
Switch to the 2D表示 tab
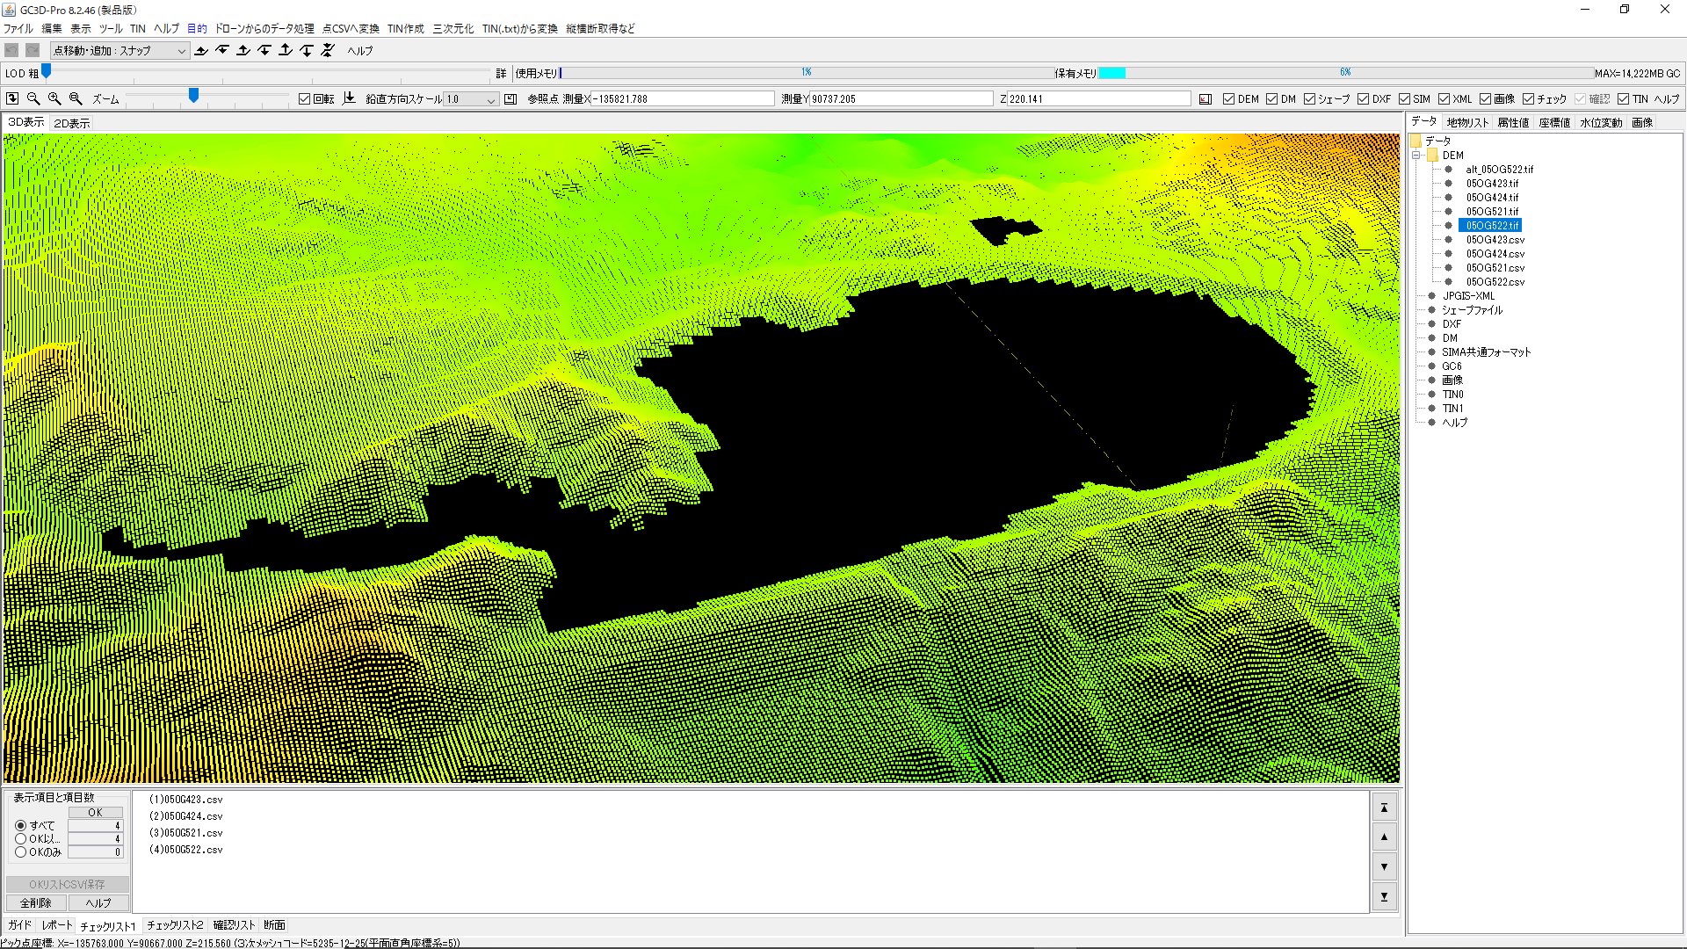71,123
